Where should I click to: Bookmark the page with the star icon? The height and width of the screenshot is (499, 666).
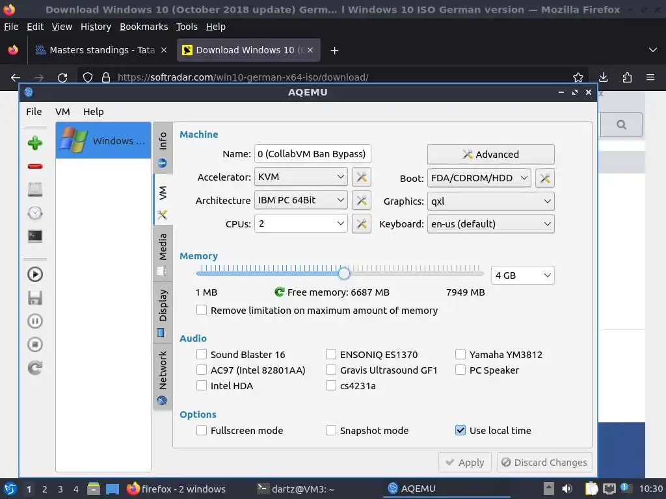[578, 77]
